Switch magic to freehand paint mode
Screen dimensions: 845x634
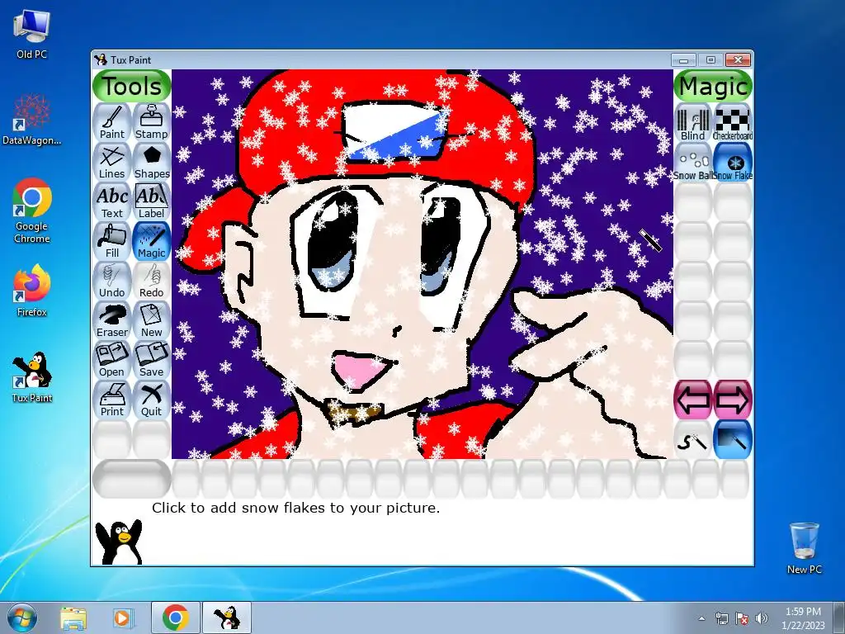693,440
